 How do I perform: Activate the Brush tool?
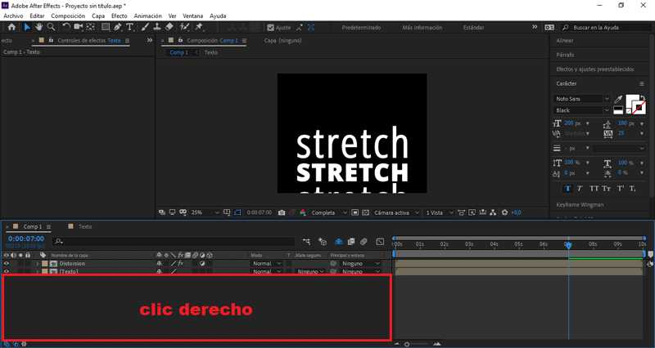click(x=145, y=27)
